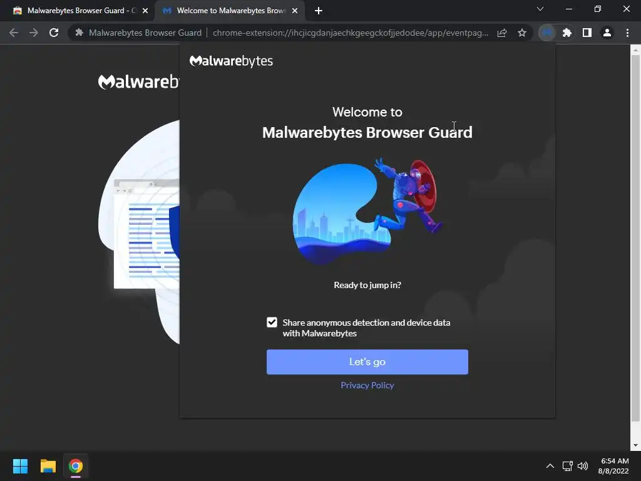Open the Windows Start menu
641x481 pixels.
tap(20, 466)
